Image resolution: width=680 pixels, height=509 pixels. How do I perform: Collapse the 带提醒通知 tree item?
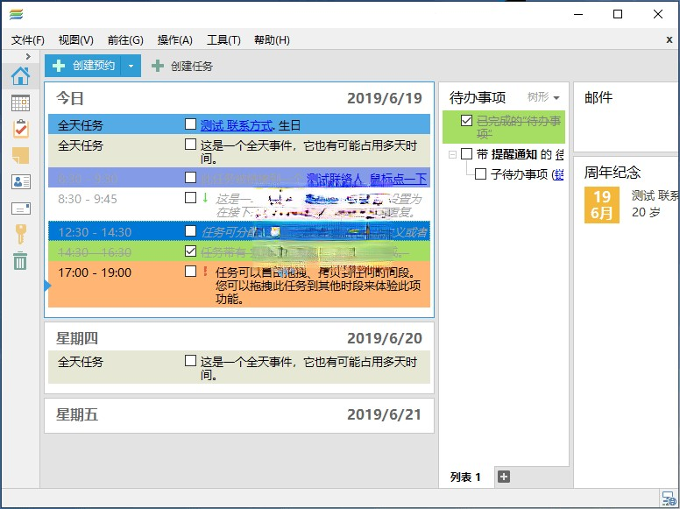(x=452, y=154)
